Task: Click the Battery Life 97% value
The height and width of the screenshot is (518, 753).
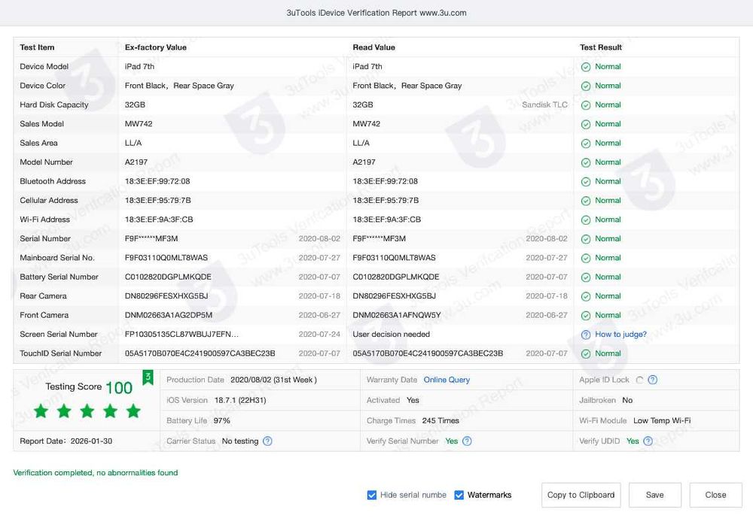Action: [222, 420]
